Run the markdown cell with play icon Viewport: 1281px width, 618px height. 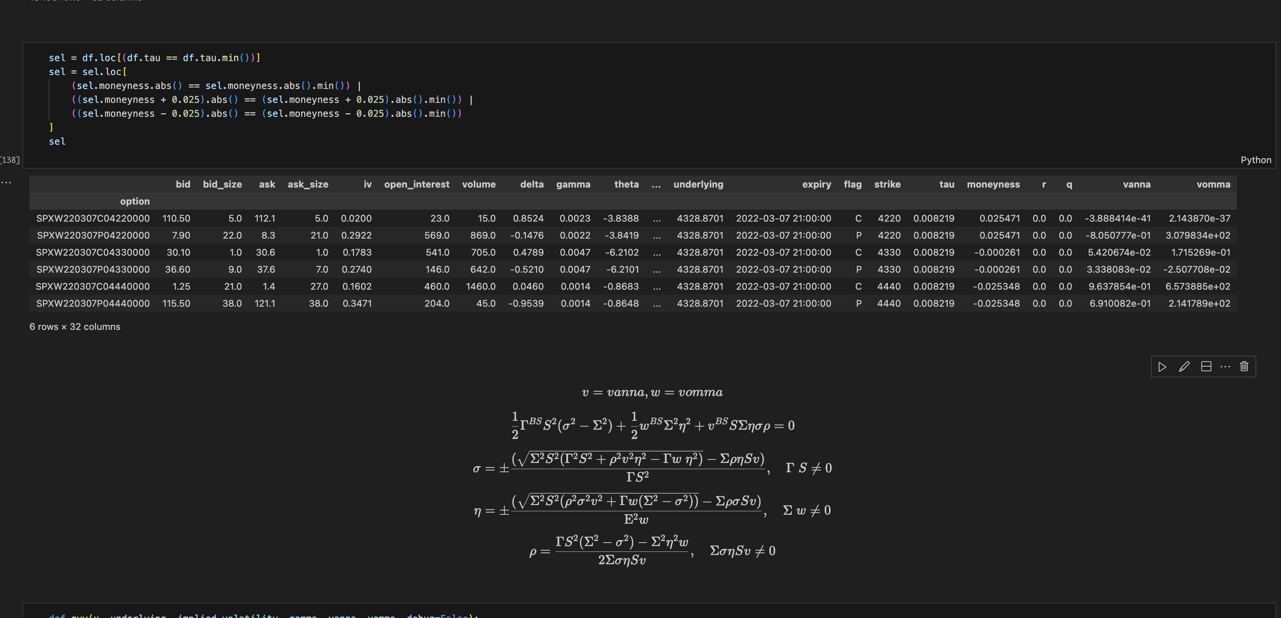1162,367
